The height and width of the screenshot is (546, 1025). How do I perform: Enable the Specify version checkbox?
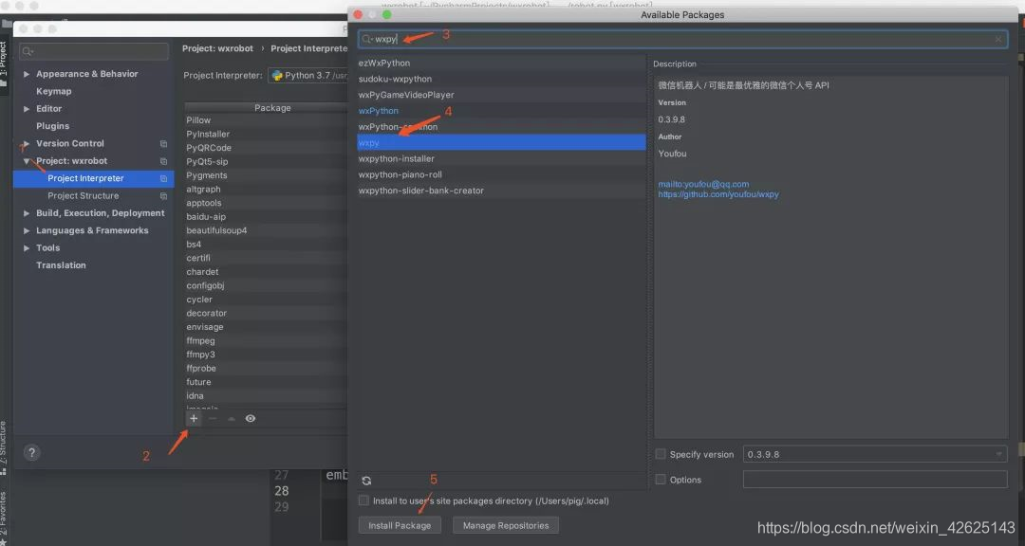pos(661,454)
